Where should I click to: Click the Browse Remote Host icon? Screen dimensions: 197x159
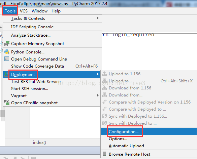104,154
